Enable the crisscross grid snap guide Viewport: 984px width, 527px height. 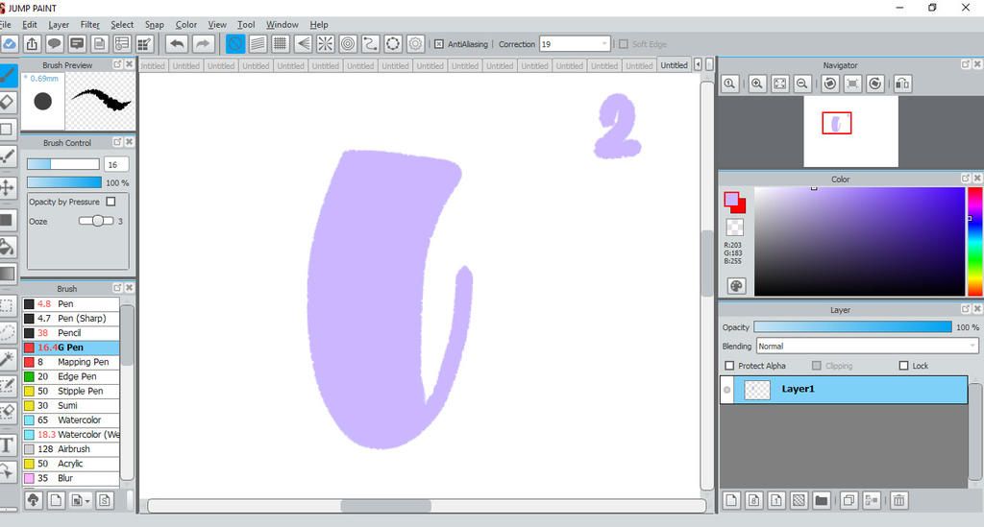tap(280, 44)
